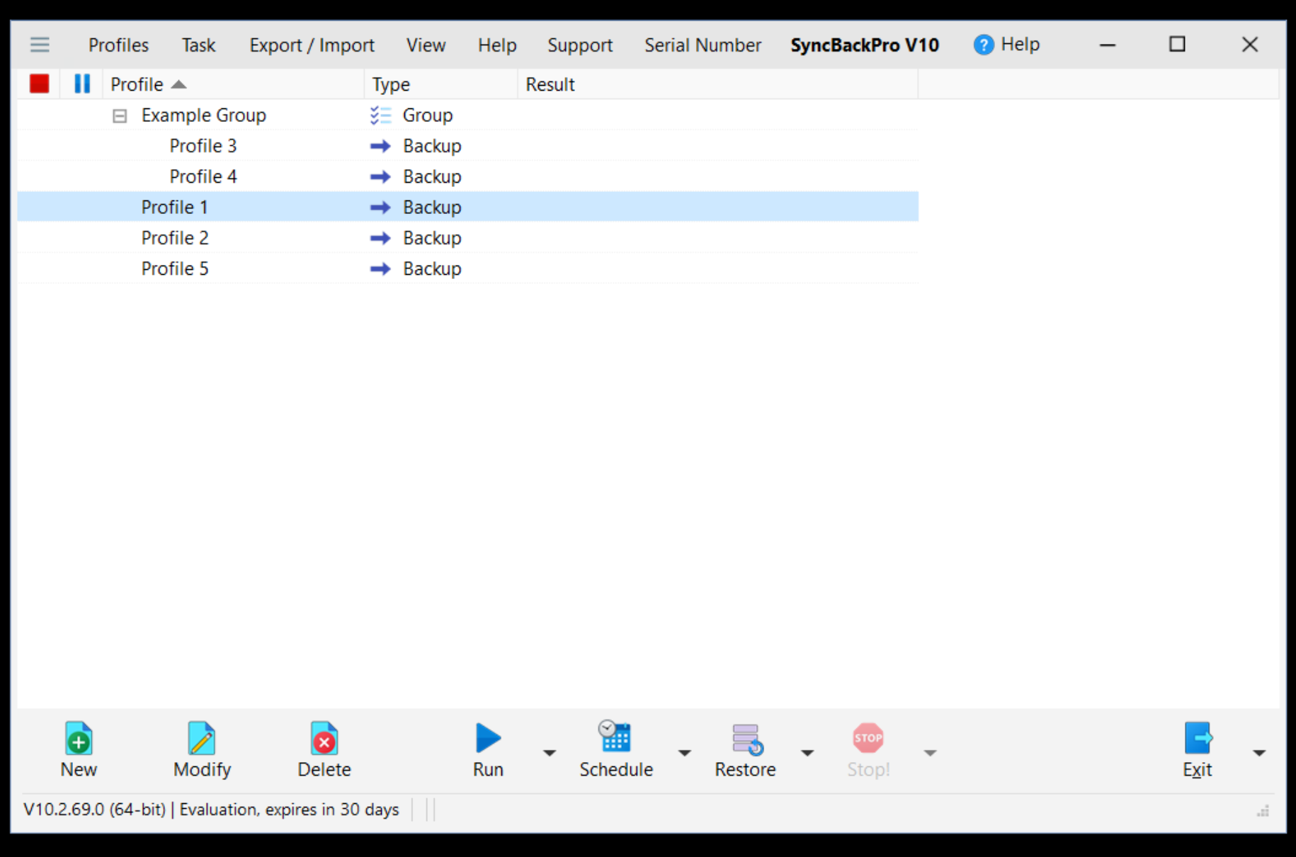
Task: Select the Example Group row
Action: click(468, 115)
